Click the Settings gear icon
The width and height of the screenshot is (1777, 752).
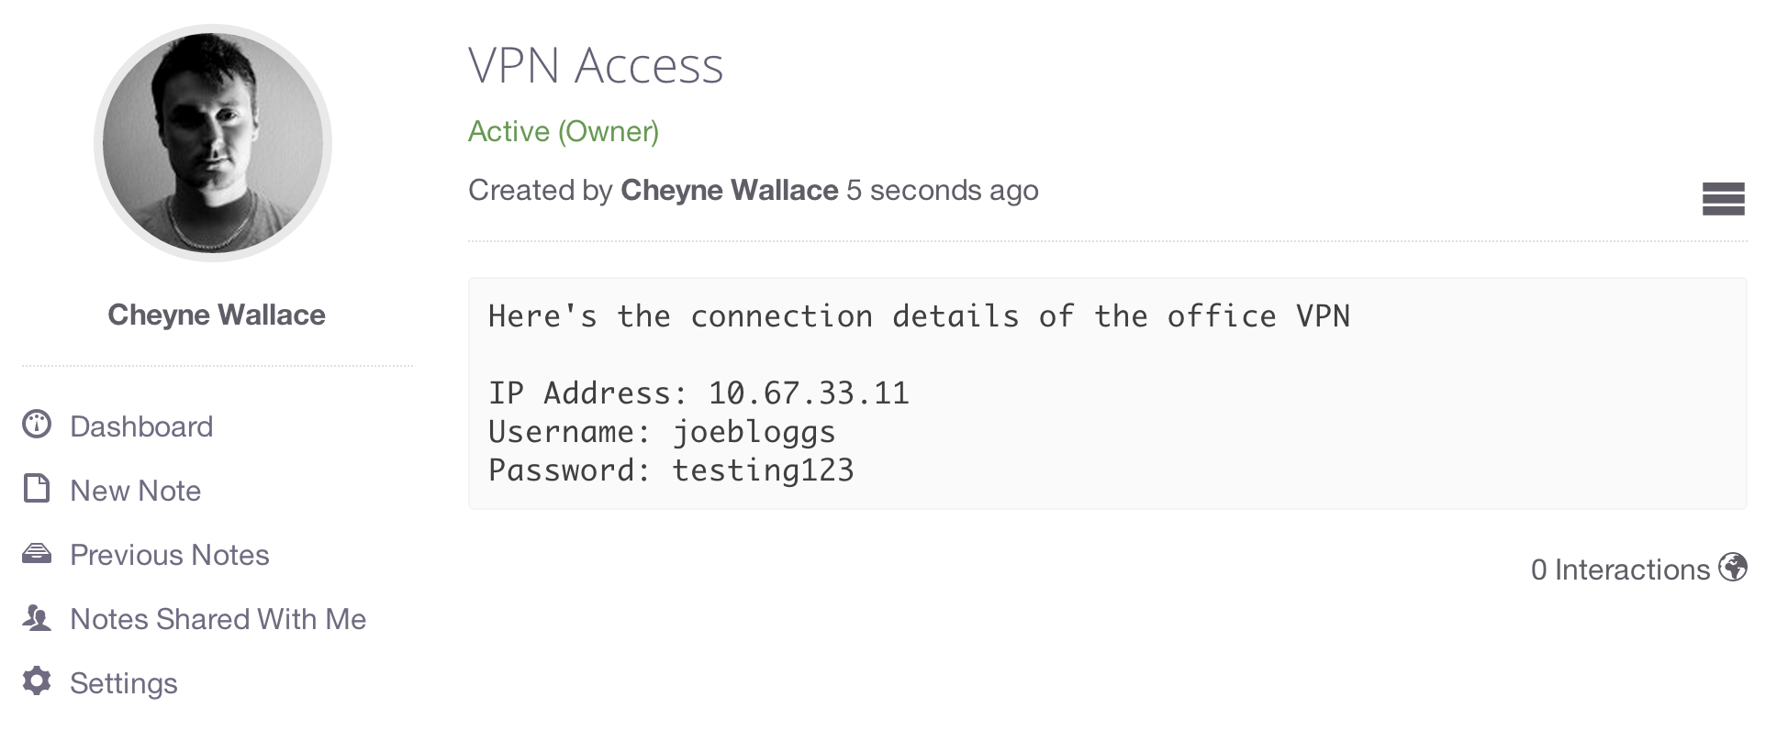point(37,681)
